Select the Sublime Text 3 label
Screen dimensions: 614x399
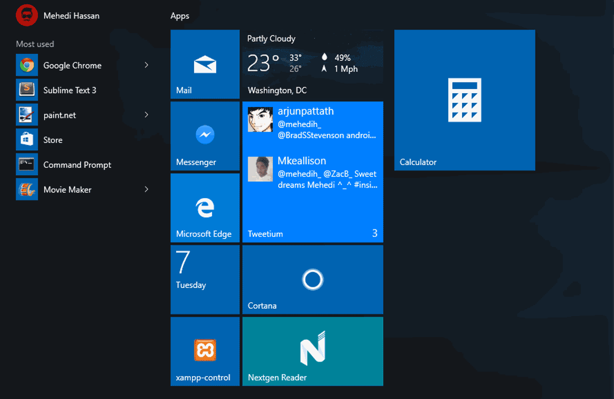coord(70,90)
